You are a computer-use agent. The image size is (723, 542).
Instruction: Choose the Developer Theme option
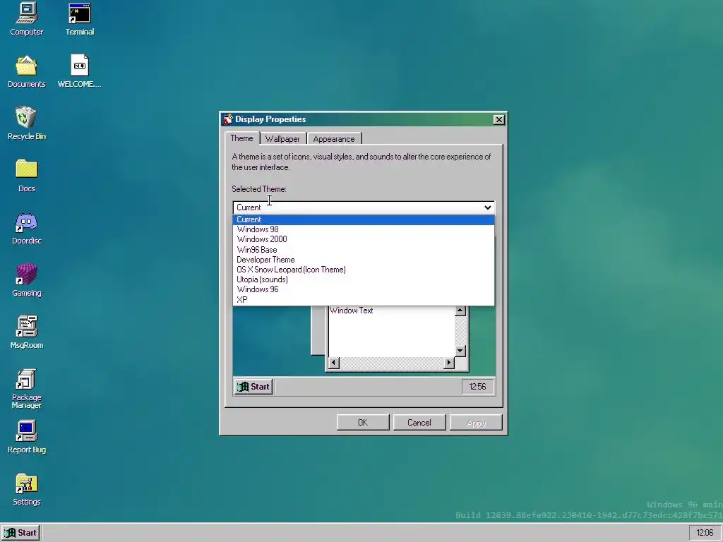point(364,260)
